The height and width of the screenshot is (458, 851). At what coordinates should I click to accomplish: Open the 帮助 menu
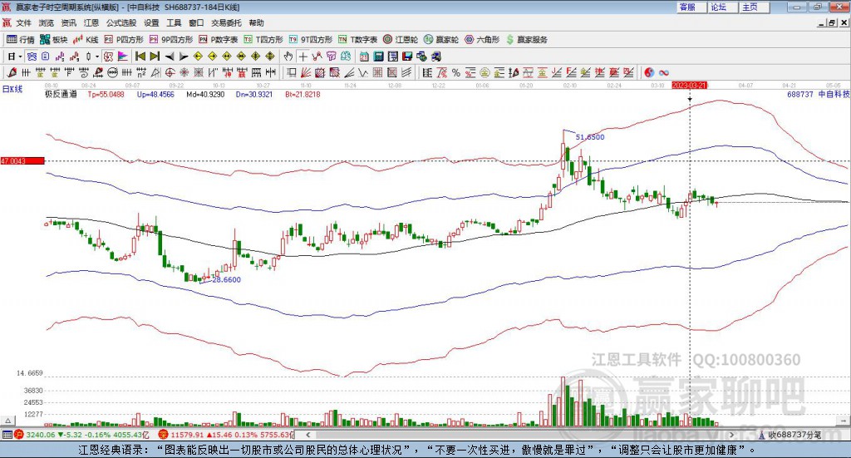coord(256,22)
